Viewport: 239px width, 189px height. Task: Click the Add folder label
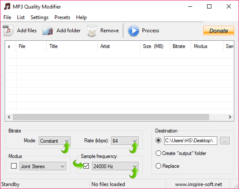(x=68, y=31)
